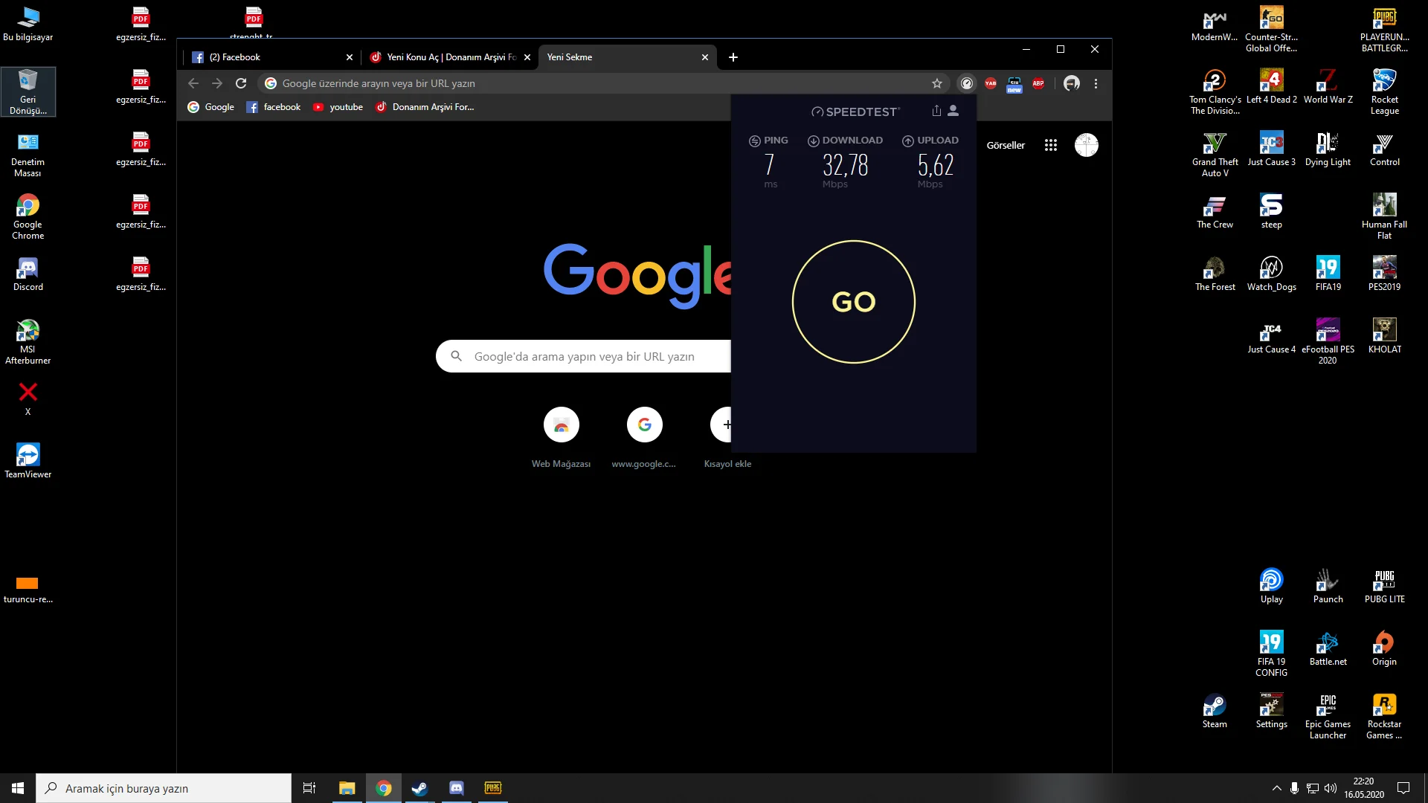Show hidden system tray icons chevron

1276,788
